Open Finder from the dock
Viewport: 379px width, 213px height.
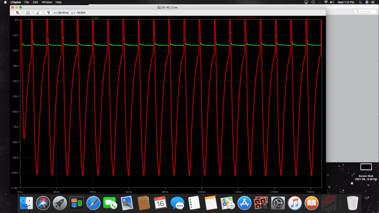(x=27, y=203)
